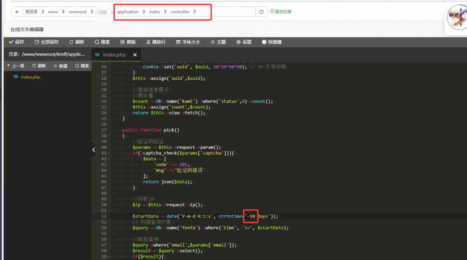The image size is (467, 260).
Task: Click the application breadcrumb
Action: 128,11
